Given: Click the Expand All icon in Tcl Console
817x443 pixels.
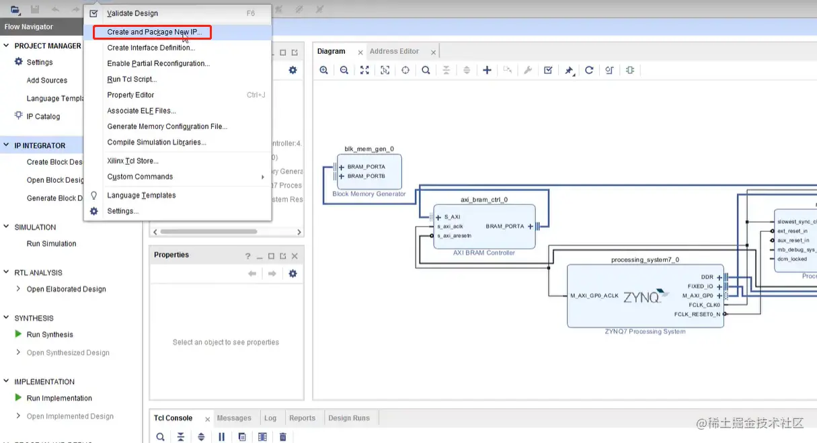Looking at the screenshot, I should coord(201,437).
